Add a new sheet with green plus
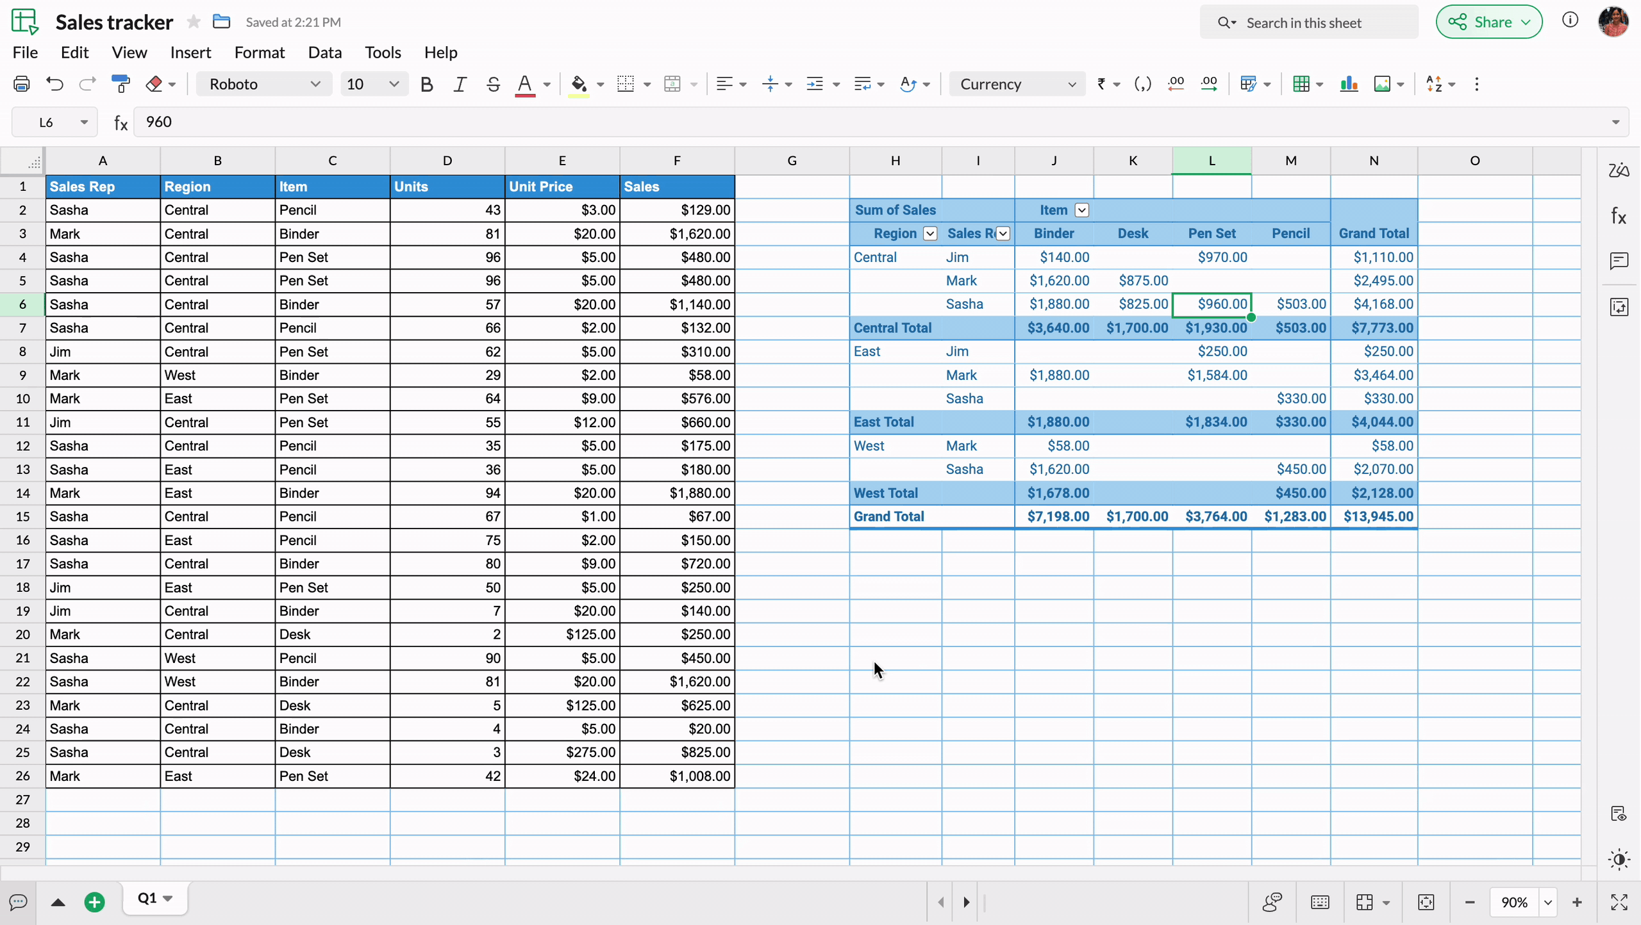Viewport: 1641px width, 925px height. (x=94, y=902)
